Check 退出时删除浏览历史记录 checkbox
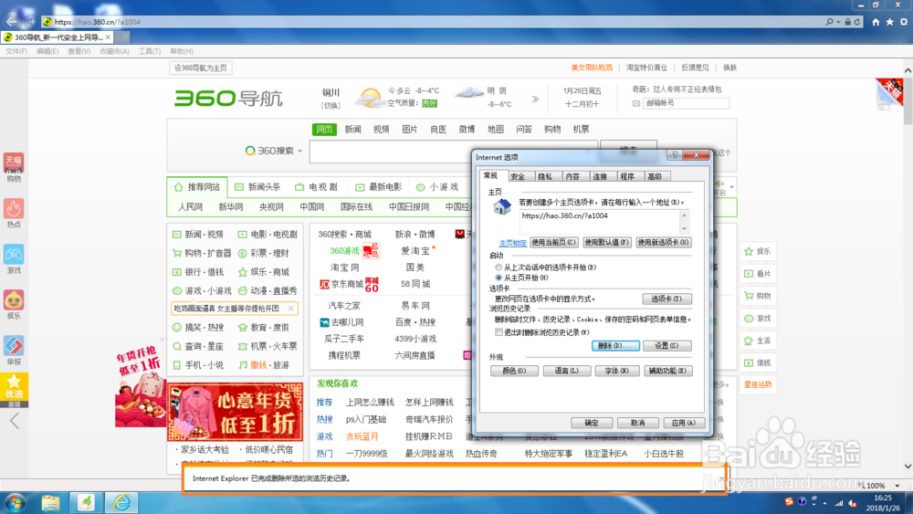This screenshot has width=913, height=514. click(499, 332)
